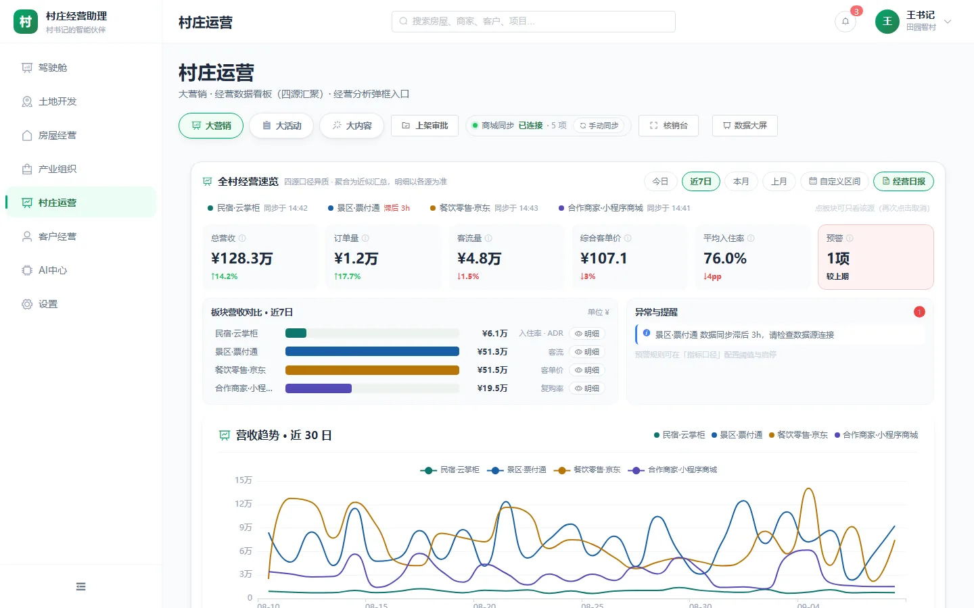974x608 pixels.
Task: Open the notification bell
Action: [x=845, y=22]
